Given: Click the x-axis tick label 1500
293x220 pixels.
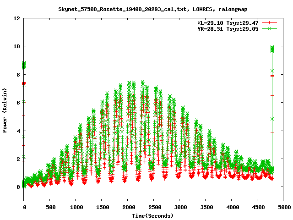Looking at the screenshot, I should [103, 207].
